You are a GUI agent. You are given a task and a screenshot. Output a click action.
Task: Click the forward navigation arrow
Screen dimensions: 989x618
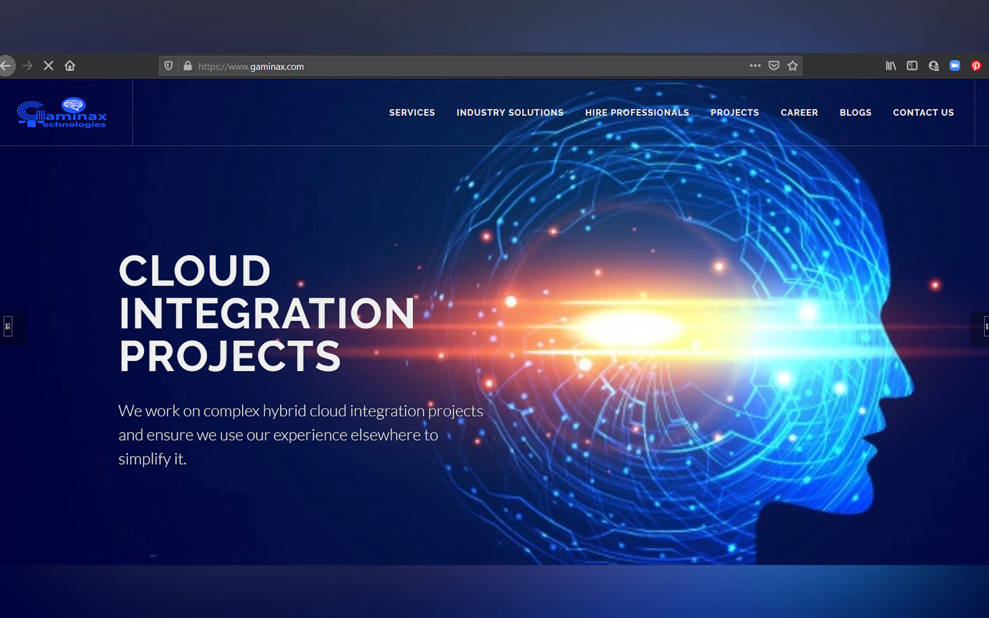pos(27,66)
